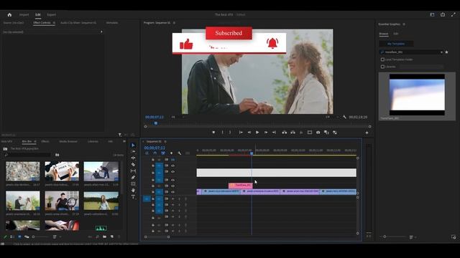Viewport: 460px width, 258px height.
Task: Select the Rectangle shape tool
Action: pyautogui.click(x=133, y=184)
